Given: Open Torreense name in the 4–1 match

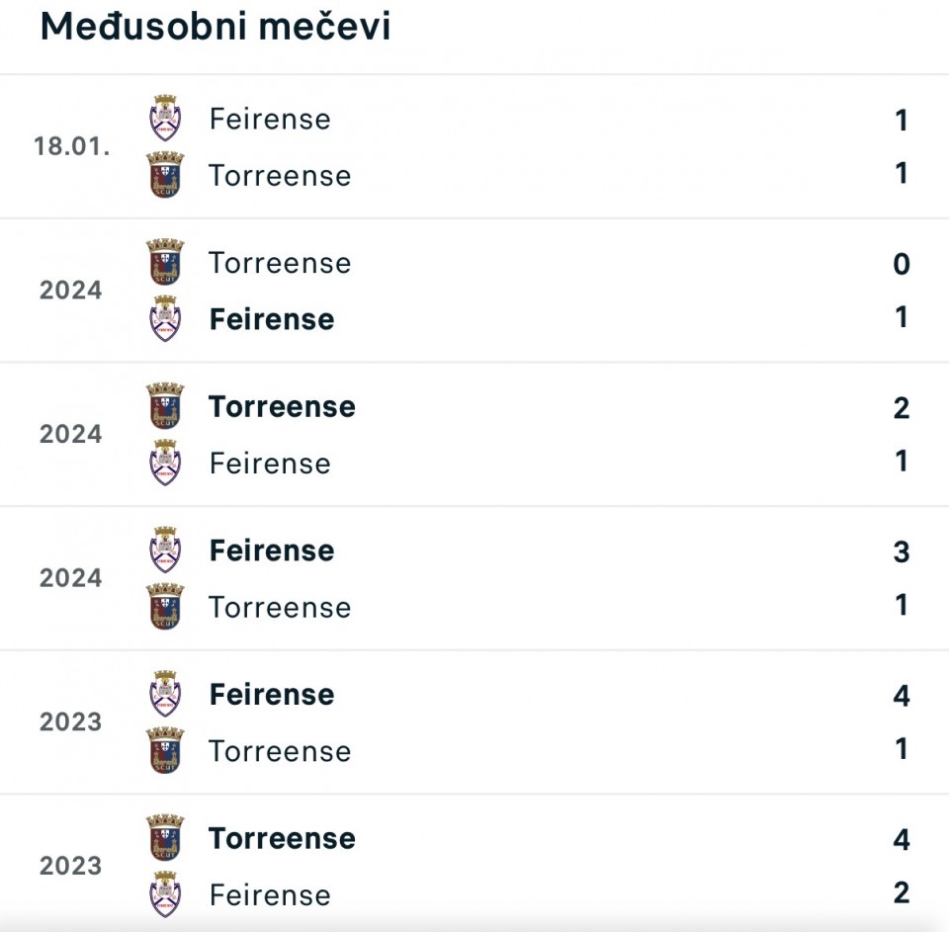Looking at the screenshot, I should [280, 751].
